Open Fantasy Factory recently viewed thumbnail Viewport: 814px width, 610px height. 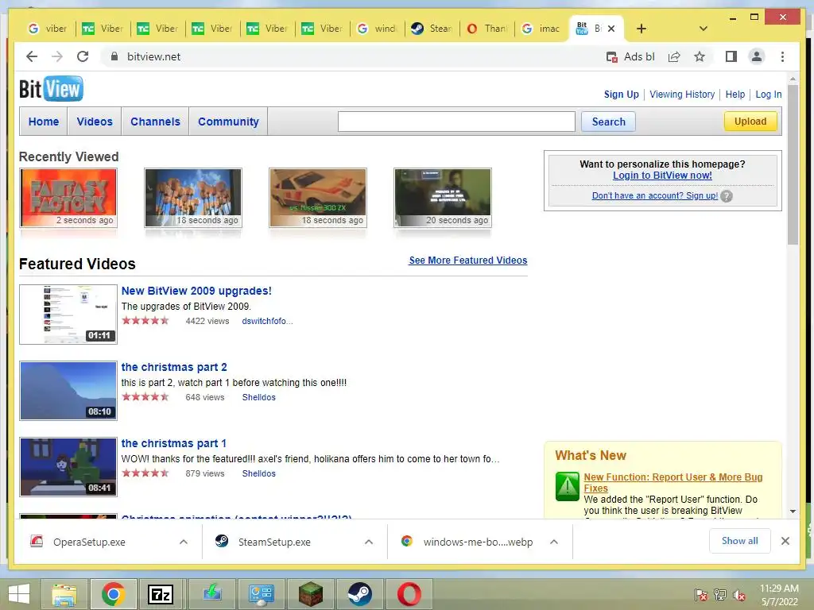pyautogui.click(x=68, y=198)
